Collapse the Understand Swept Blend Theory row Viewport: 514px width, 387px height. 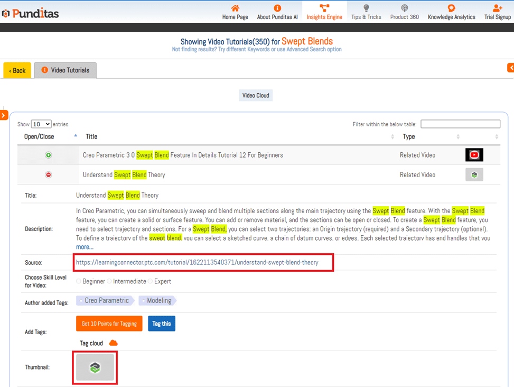(x=49, y=174)
